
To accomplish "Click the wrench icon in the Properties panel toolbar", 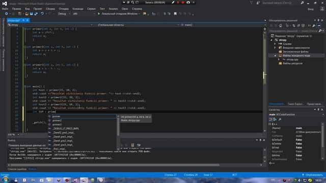I will pos(280,119).
